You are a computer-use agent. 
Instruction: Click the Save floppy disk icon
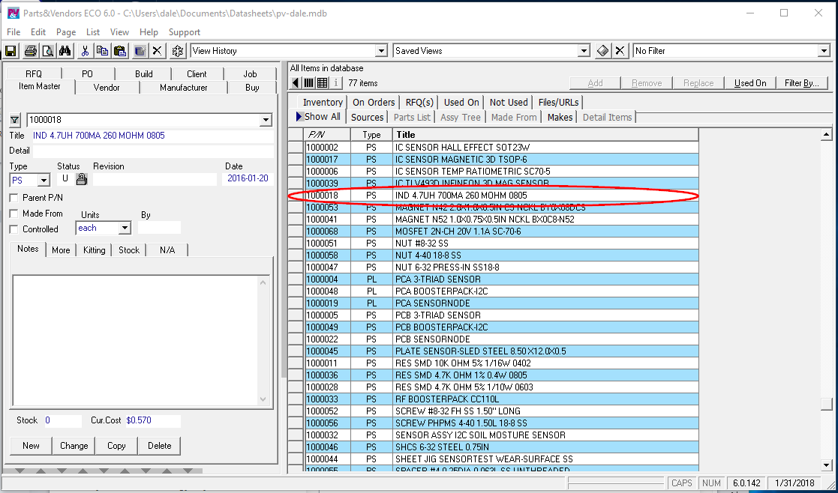[11, 51]
